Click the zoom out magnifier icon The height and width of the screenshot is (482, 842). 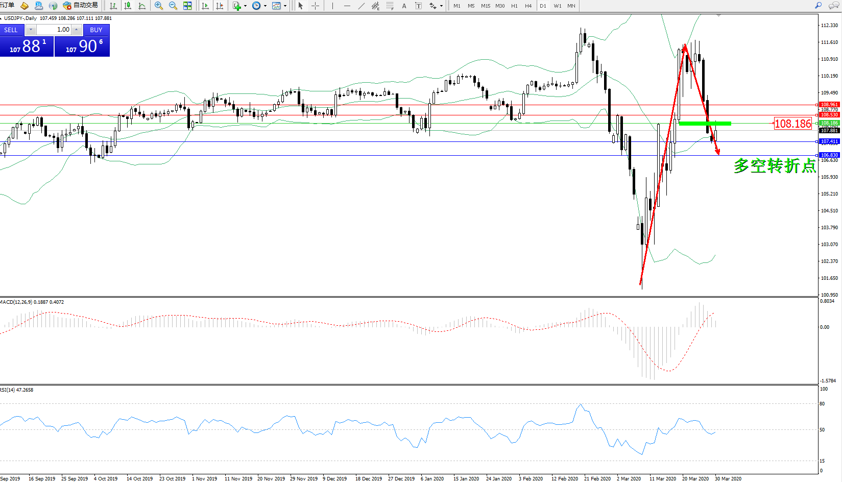tap(173, 6)
